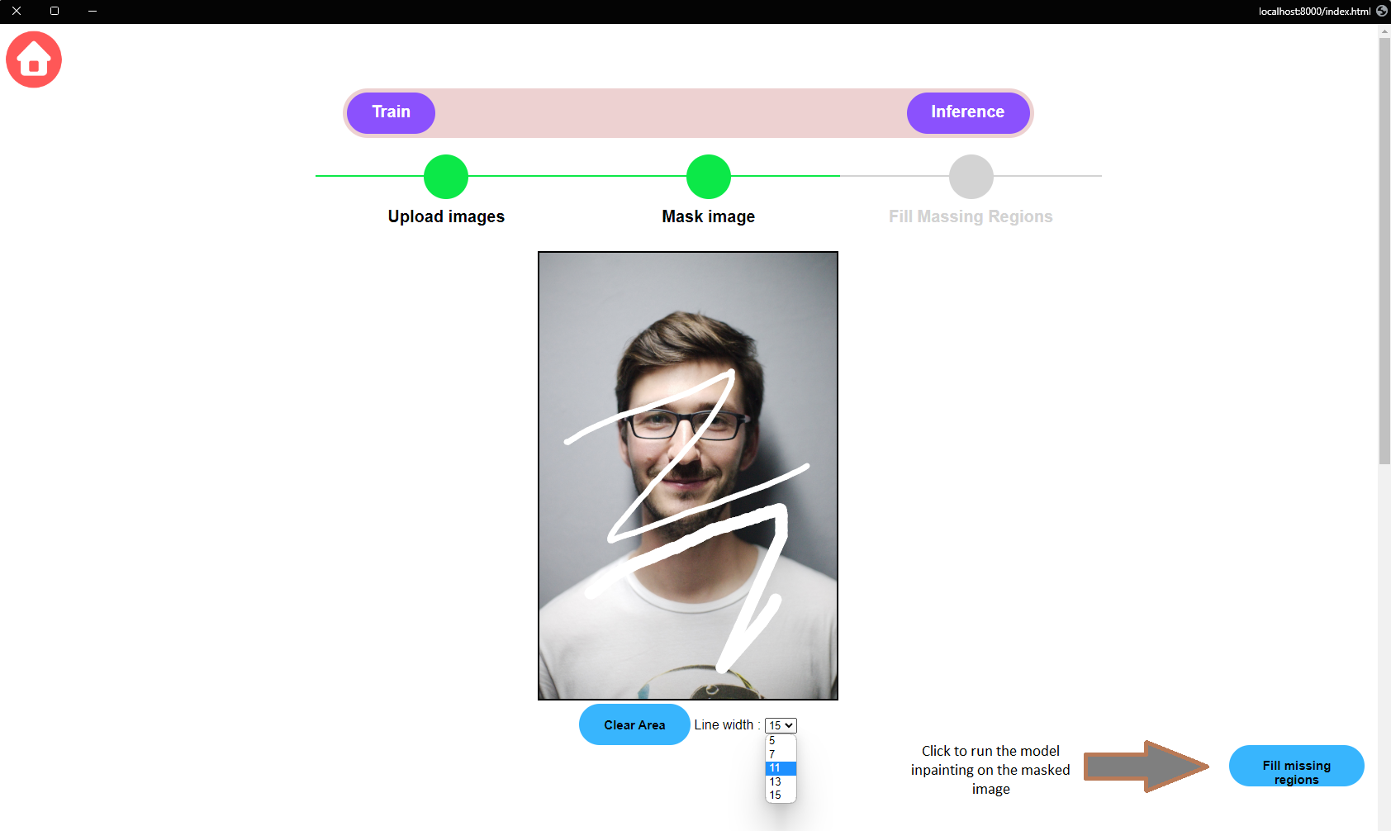Select line width 15 from the list

(x=775, y=794)
